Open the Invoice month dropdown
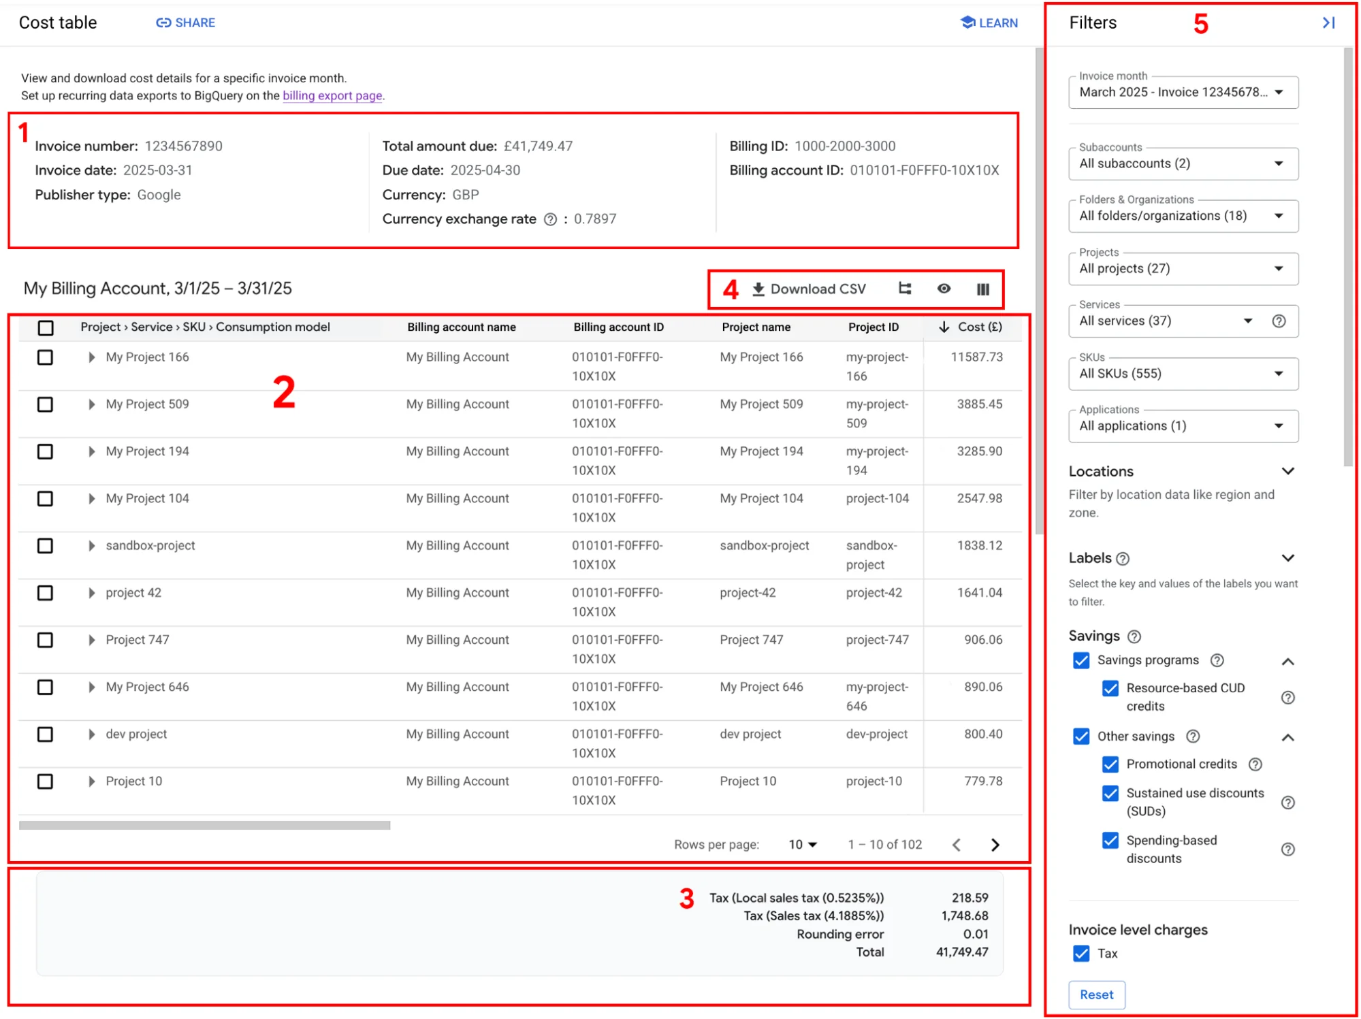 1183,93
